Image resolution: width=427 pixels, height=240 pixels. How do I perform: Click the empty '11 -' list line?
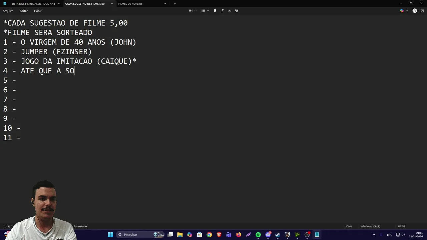pos(12,138)
